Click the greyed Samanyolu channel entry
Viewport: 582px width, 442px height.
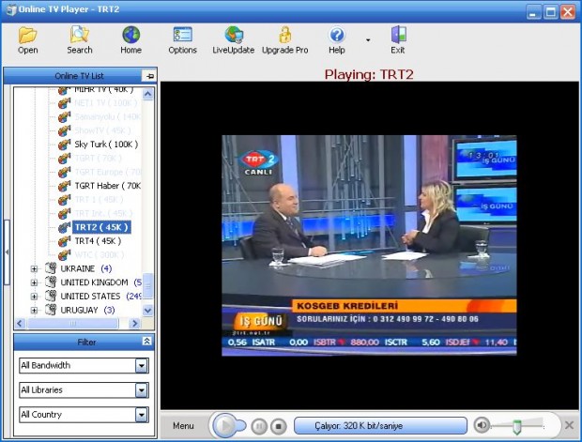107,117
